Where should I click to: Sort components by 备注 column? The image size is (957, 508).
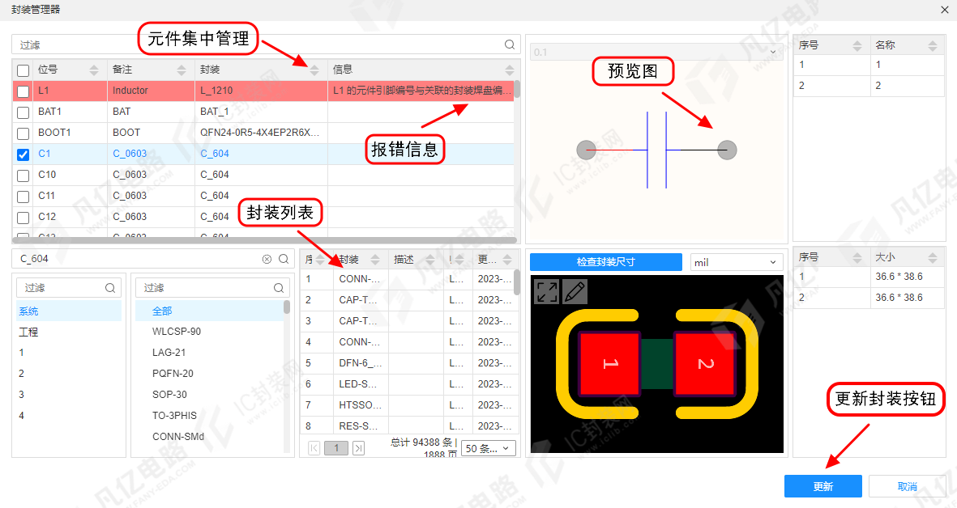(182, 70)
